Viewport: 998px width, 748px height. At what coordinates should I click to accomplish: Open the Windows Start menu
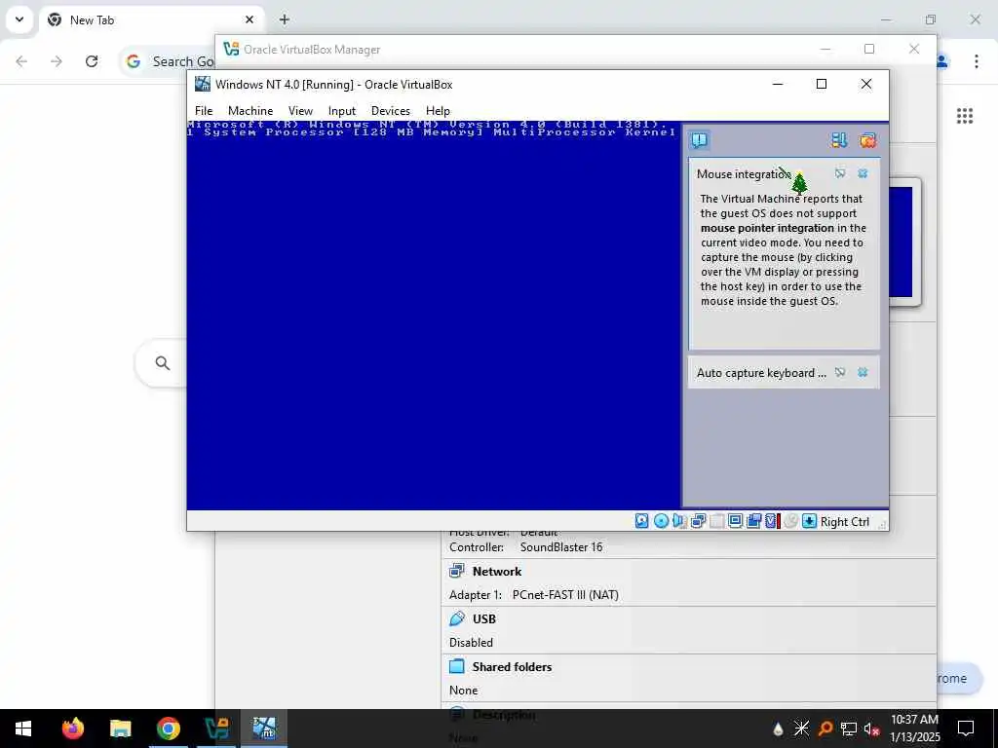pos(23,729)
